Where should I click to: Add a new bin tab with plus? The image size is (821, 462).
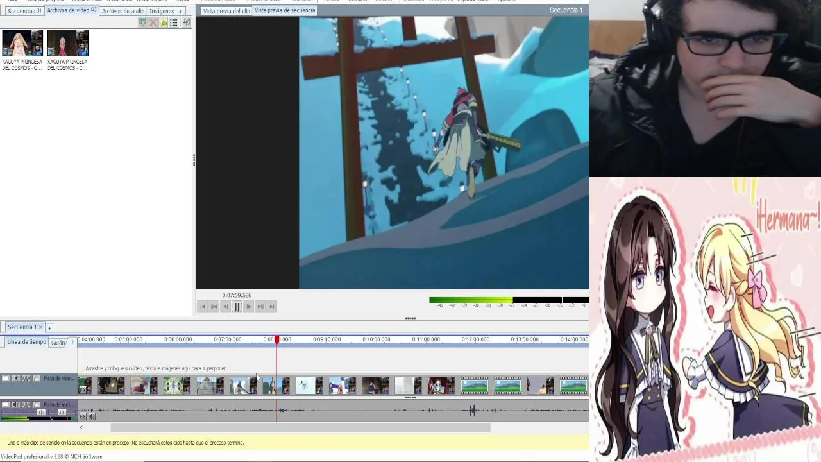[x=181, y=11]
